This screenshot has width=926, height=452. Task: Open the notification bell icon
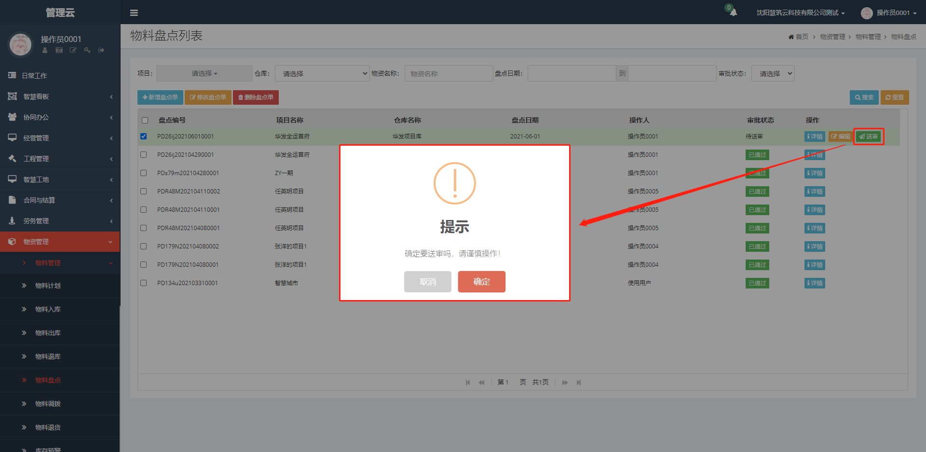733,13
